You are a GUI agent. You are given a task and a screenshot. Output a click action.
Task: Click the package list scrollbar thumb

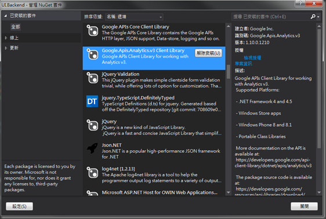click(x=229, y=72)
